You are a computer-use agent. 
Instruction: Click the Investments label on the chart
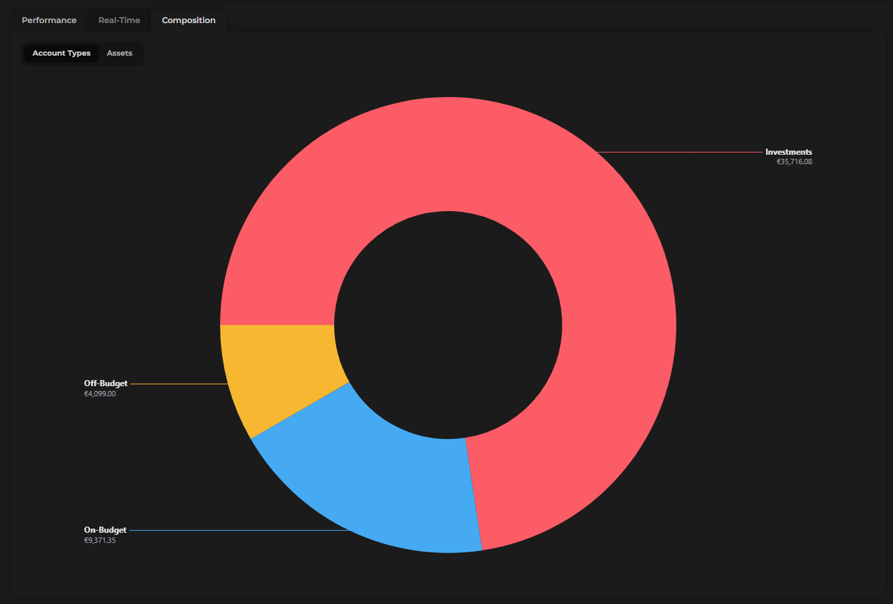click(788, 152)
